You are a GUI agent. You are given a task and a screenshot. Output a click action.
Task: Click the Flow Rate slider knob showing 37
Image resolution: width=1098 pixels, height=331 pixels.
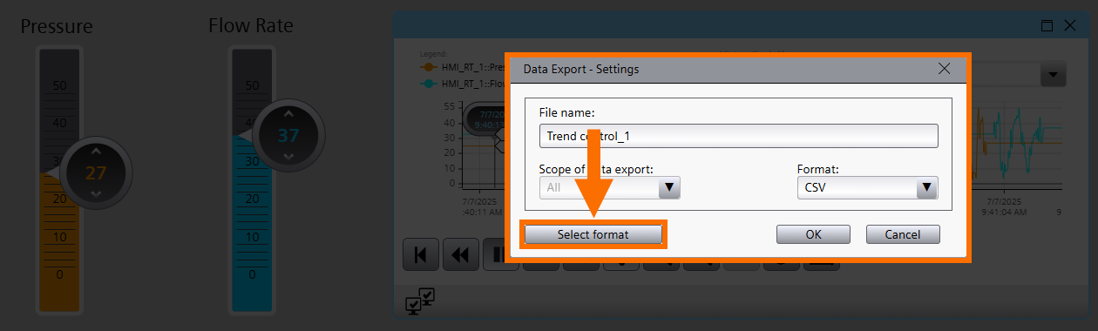(288, 135)
